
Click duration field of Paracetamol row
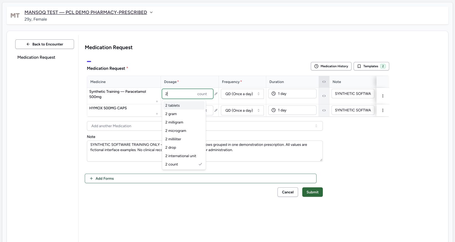coord(292,94)
